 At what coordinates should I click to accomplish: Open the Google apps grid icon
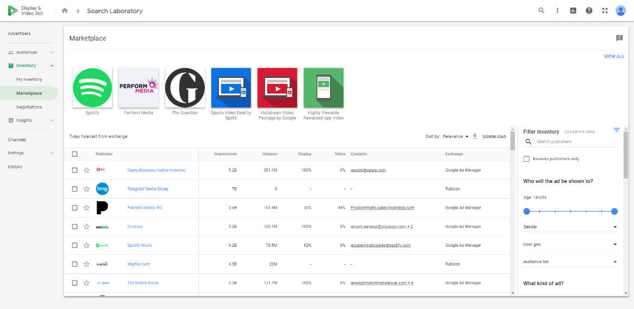pyautogui.click(x=605, y=10)
